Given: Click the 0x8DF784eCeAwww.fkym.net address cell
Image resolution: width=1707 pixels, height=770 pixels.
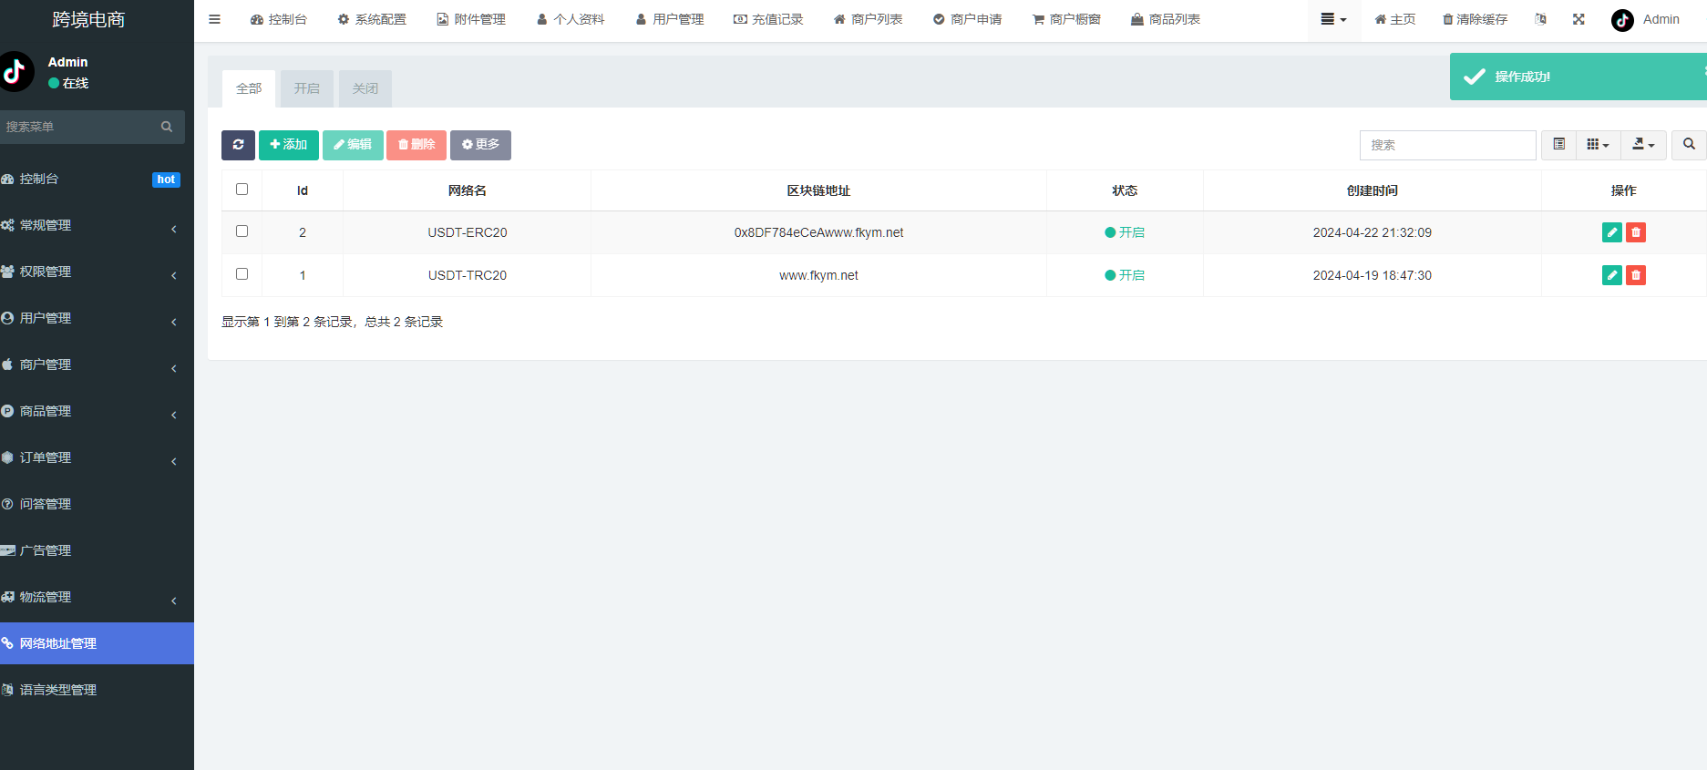Looking at the screenshot, I should point(818,232).
